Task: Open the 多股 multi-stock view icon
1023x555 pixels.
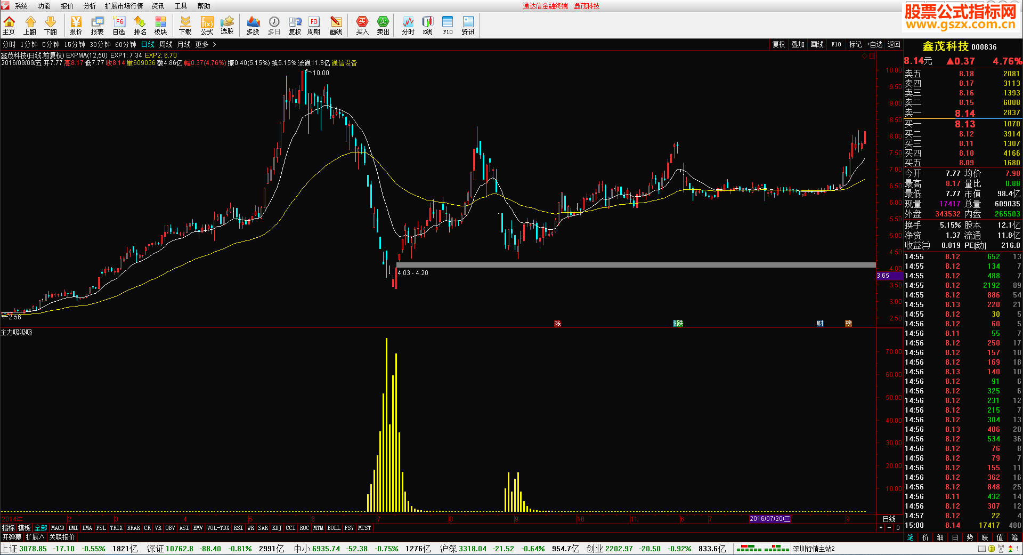Action: click(x=253, y=25)
